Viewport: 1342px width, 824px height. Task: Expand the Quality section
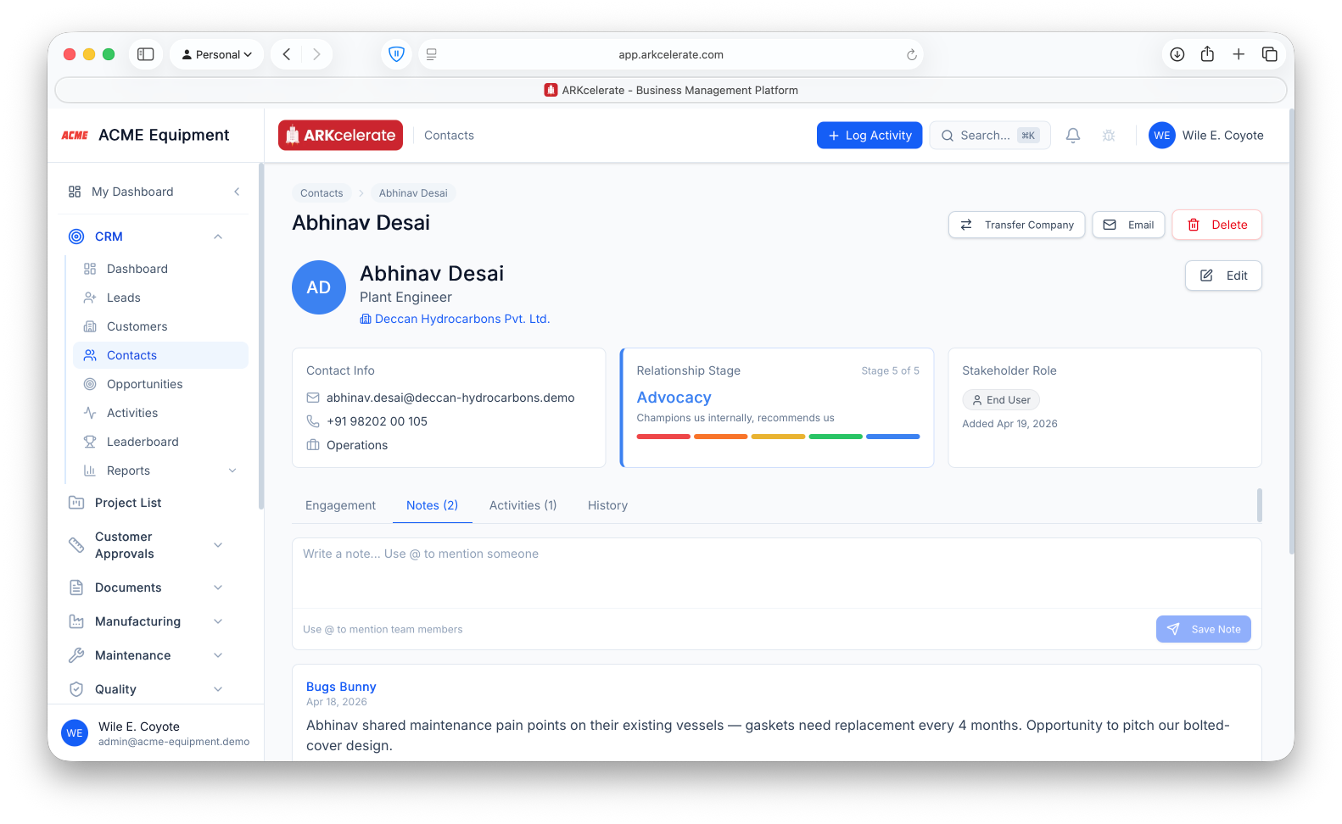click(x=218, y=689)
